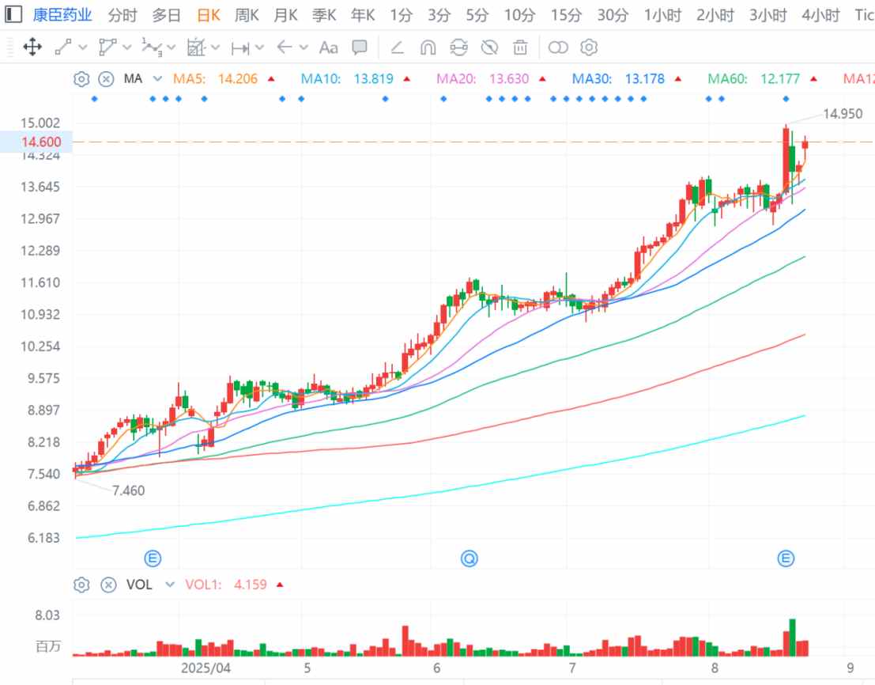
Task: Open the VOL indicator settings gear
Action: 81,585
